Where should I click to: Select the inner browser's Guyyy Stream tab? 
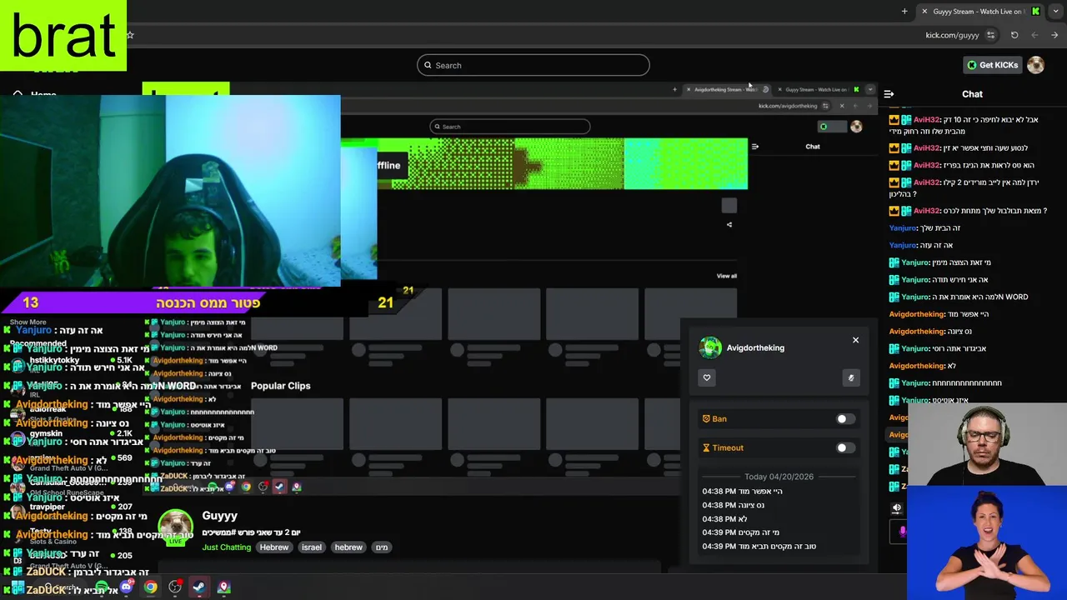[816, 89]
